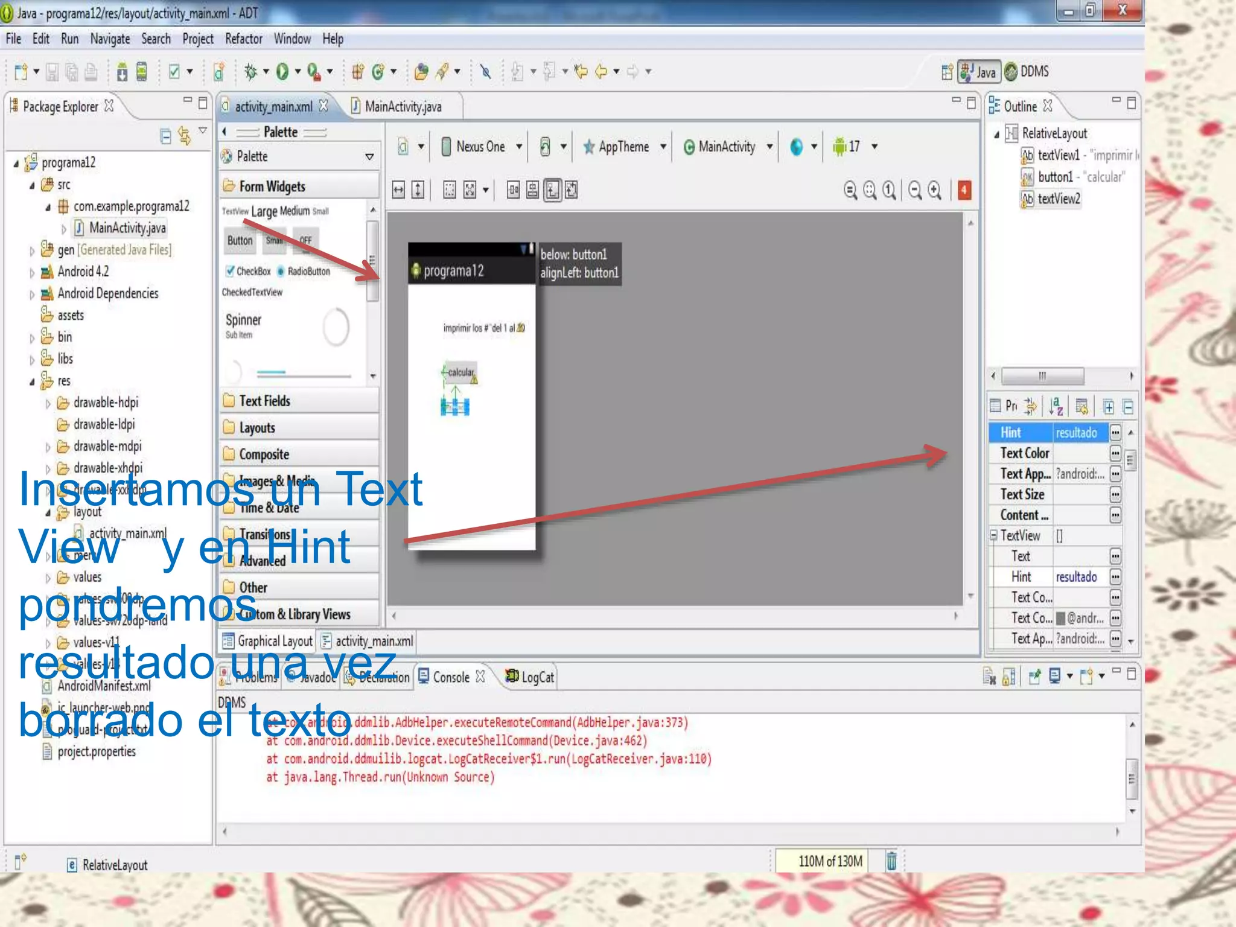Open the Android SDK Manager icon

coord(122,72)
